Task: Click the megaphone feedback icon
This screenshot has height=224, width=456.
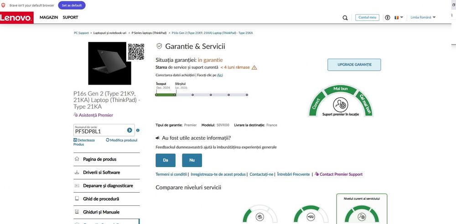Action: tap(158, 138)
